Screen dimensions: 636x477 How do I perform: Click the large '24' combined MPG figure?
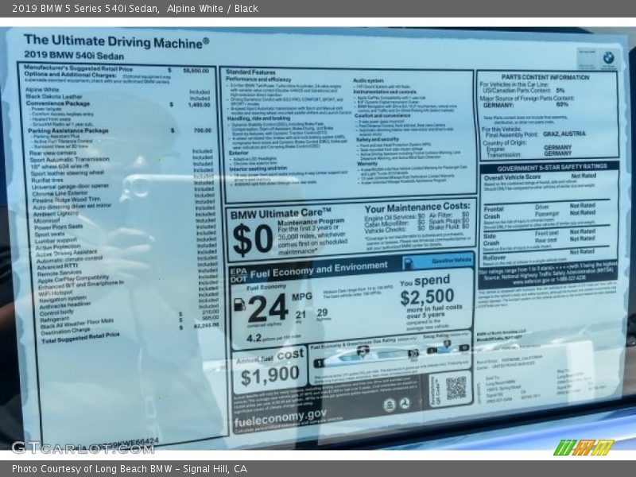(x=268, y=308)
